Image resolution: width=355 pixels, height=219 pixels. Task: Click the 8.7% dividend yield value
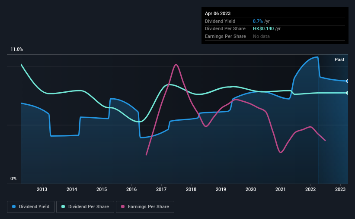tap(258, 21)
